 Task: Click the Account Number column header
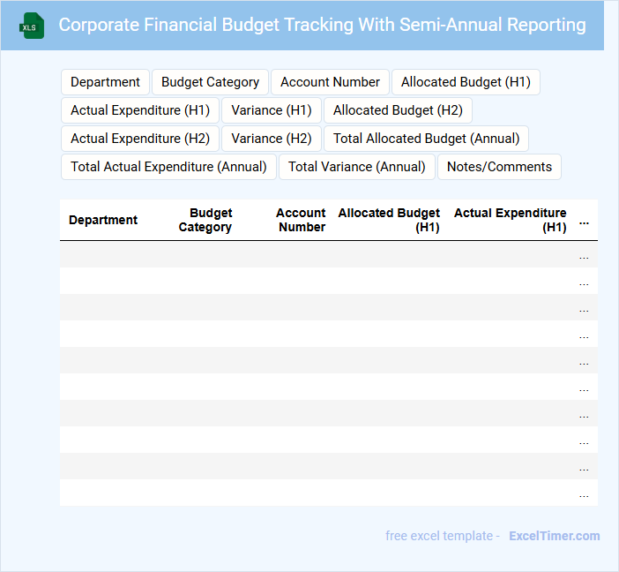point(301,220)
